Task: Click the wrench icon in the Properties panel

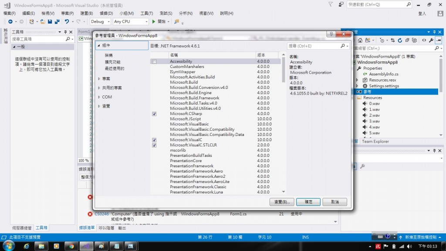Action: (x=362, y=166)
